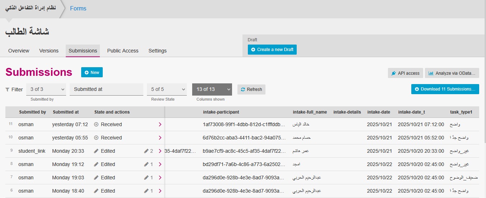
Task: Click name cell حسام محمد
Action: [x=302, y=138]
